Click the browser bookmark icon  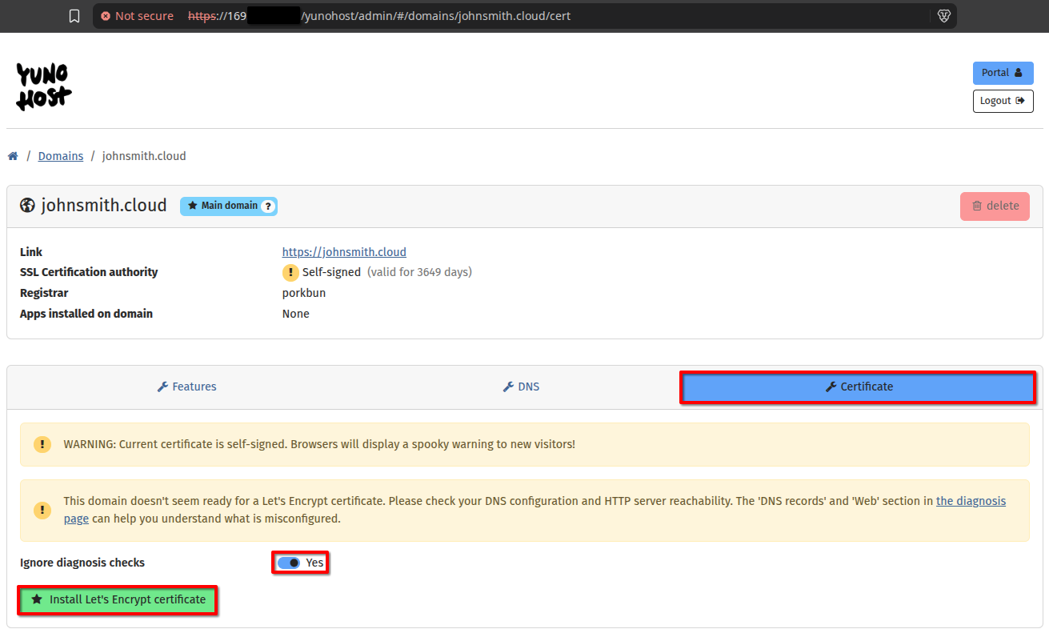[x=74, y=16]
